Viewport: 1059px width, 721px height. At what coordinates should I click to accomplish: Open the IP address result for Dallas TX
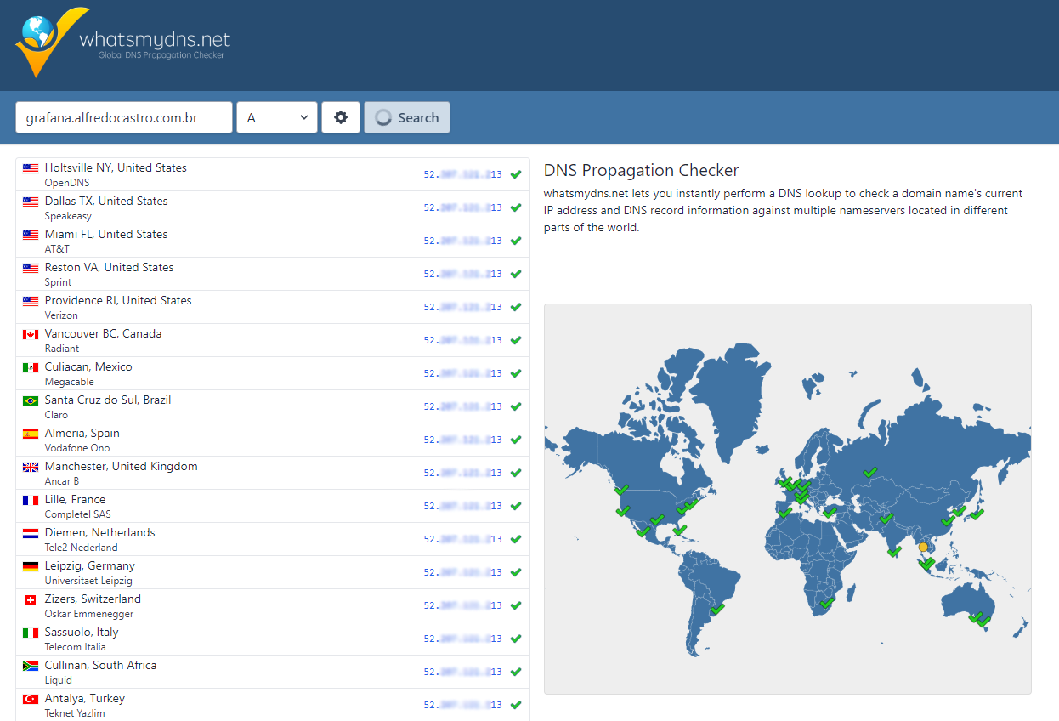463,207
